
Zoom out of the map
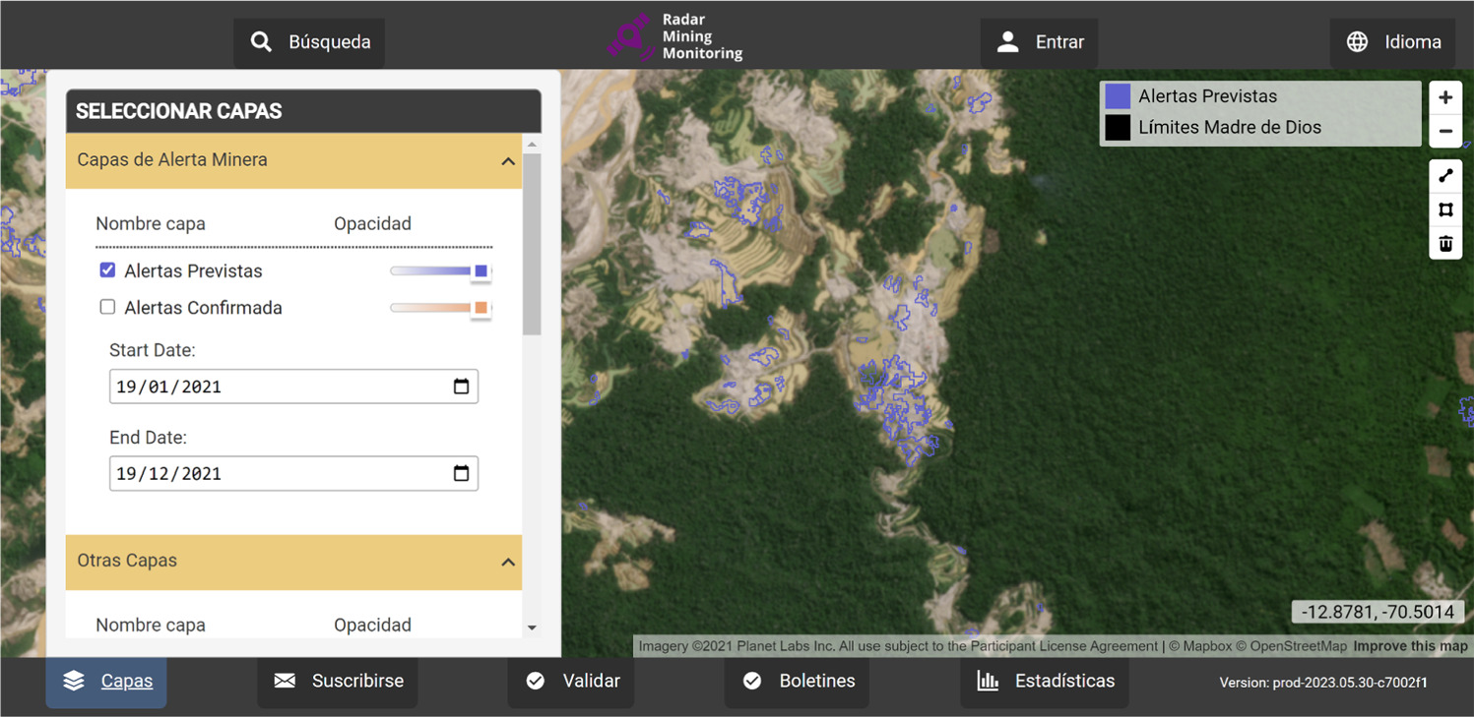(x=1445, y=131)
